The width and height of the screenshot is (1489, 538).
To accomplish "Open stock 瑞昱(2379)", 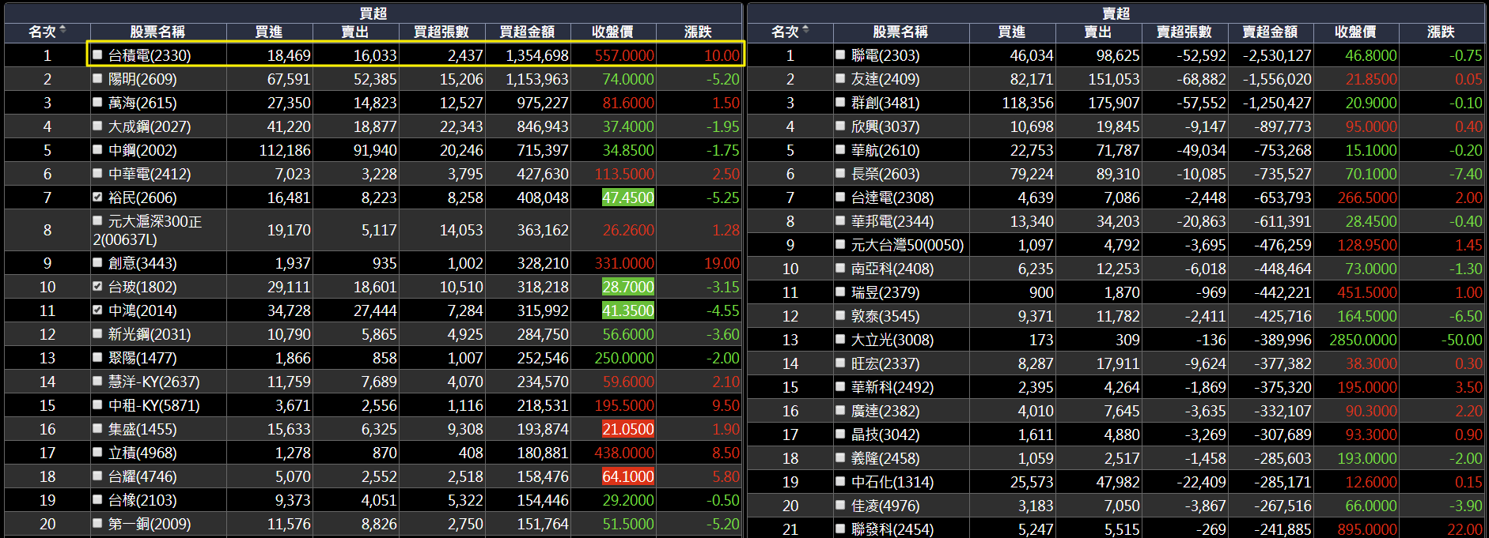I will pyautogui.click(x=885, y=292).
